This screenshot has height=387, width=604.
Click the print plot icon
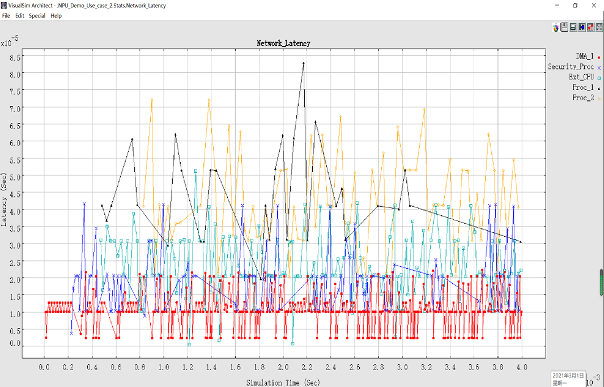(x=573, y=27)
